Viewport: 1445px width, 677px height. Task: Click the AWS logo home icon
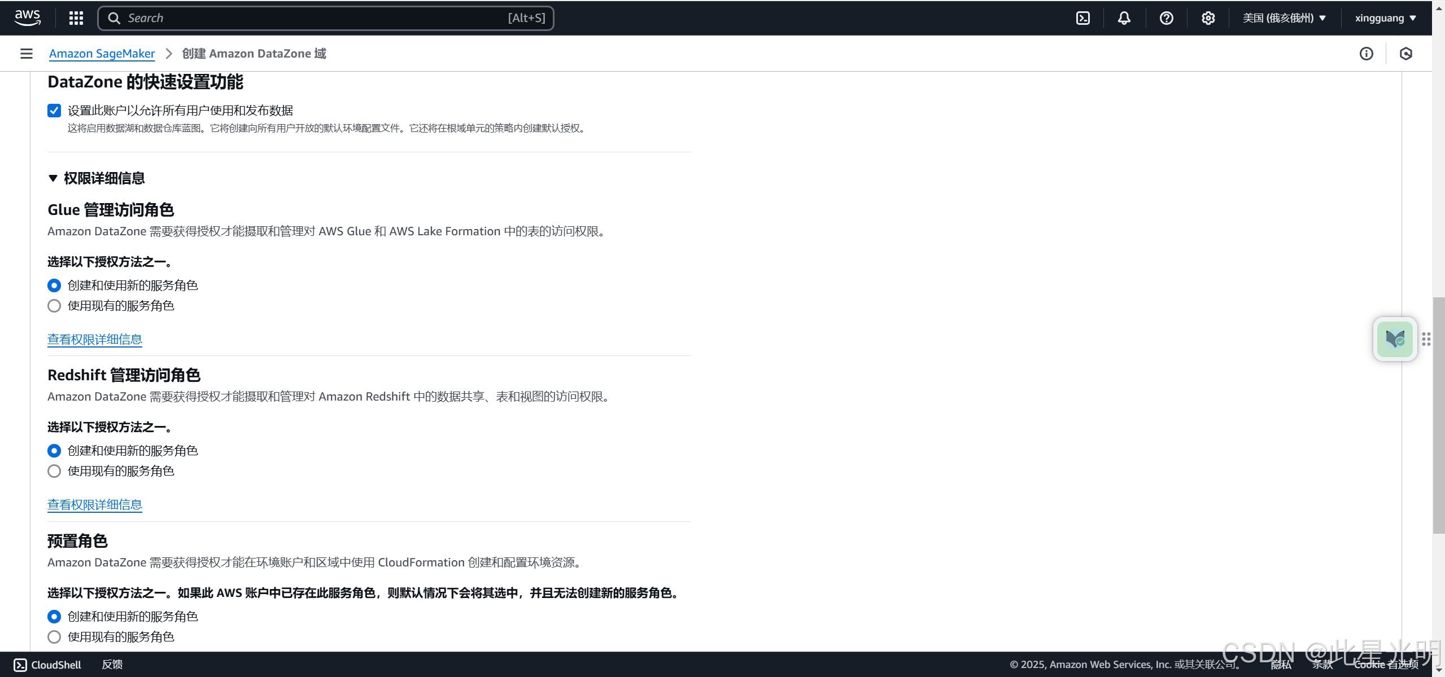point(27,18)
